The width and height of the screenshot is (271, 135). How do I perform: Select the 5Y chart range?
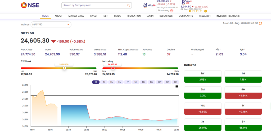pos(136,82)
